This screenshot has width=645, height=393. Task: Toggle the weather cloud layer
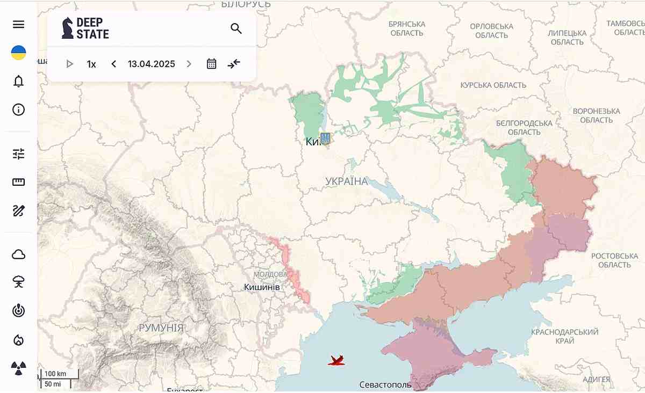coord(19,254)
